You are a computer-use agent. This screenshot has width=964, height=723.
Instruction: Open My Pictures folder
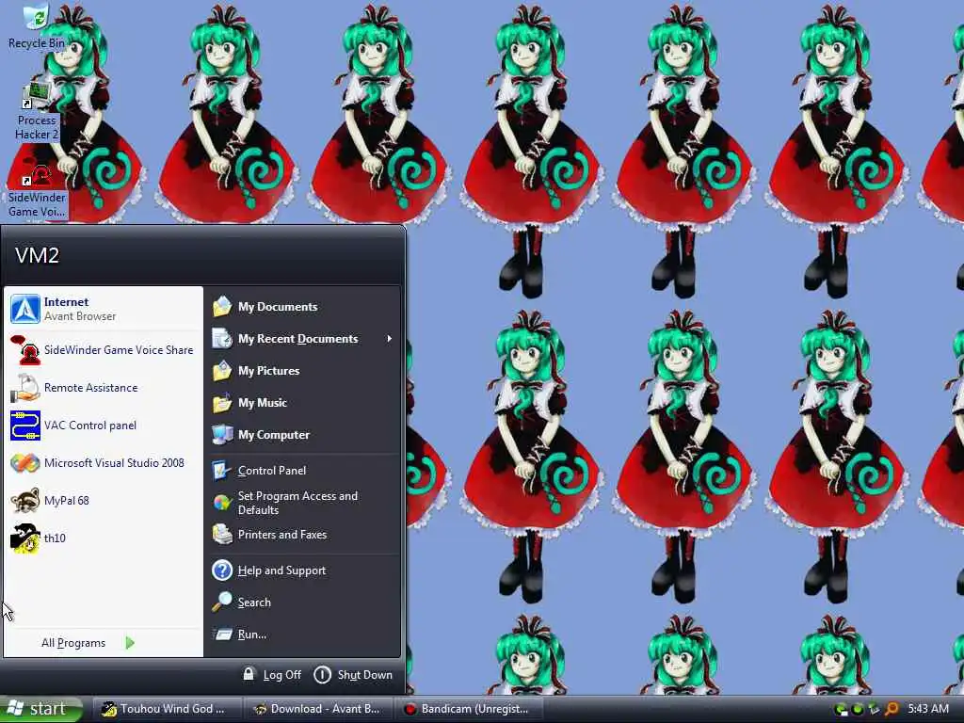pos(303,371)
